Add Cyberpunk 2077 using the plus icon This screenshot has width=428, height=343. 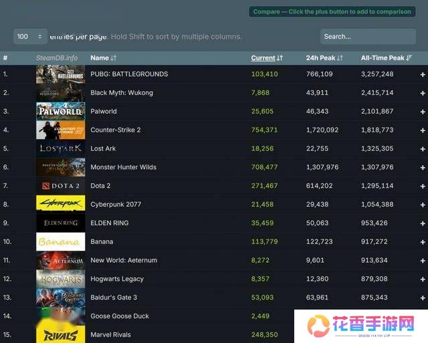422,205
